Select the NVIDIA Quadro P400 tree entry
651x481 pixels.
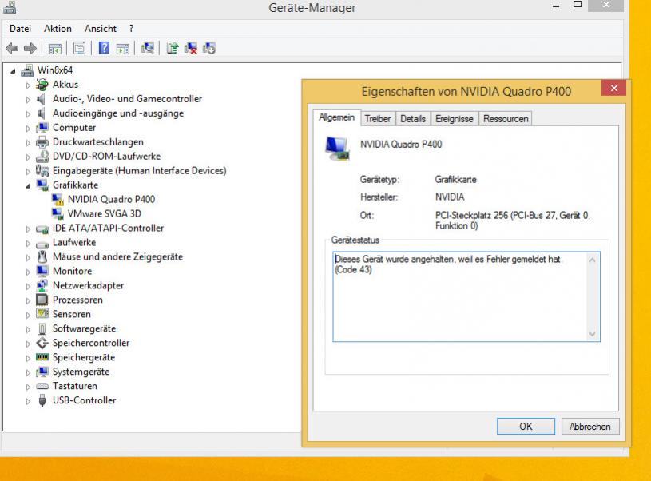coord(111,200)
